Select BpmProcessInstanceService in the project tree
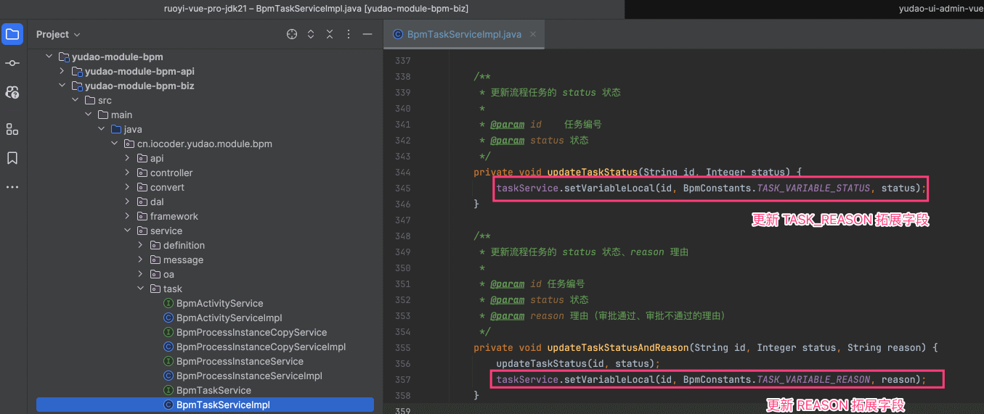 click(x=240, y=361)
